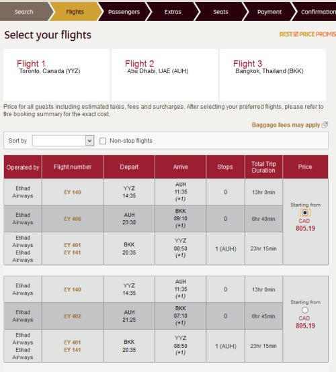Open the Passengers step in progress bar
This screenshot has height=372, width=336.
124,12
